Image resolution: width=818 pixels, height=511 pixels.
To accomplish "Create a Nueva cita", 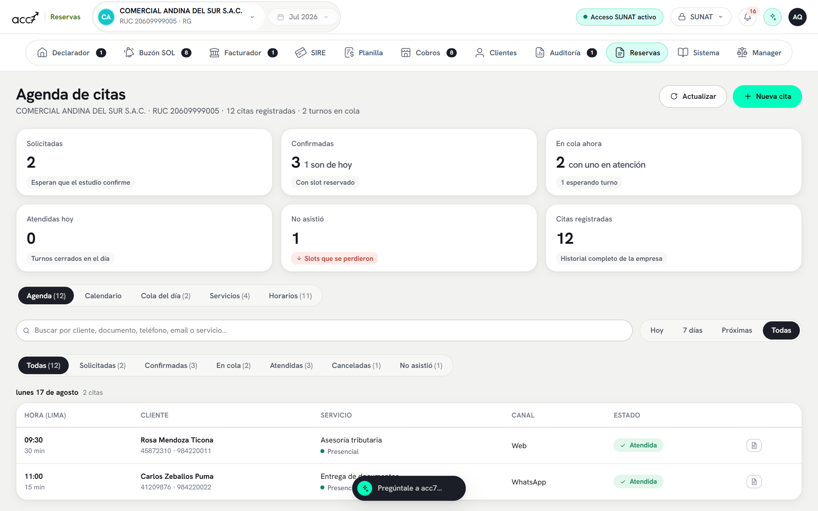I will coord(767,97).
